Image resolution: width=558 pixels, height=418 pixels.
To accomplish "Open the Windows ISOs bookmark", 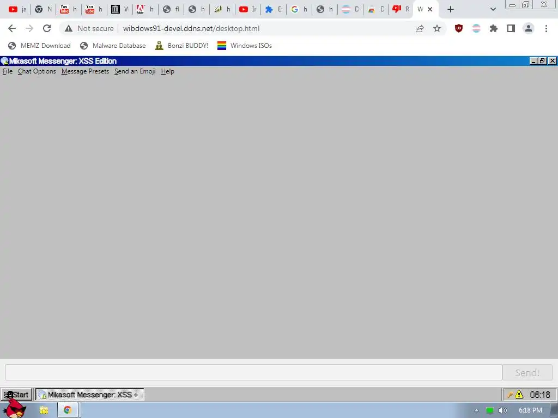I will [245, 46].
